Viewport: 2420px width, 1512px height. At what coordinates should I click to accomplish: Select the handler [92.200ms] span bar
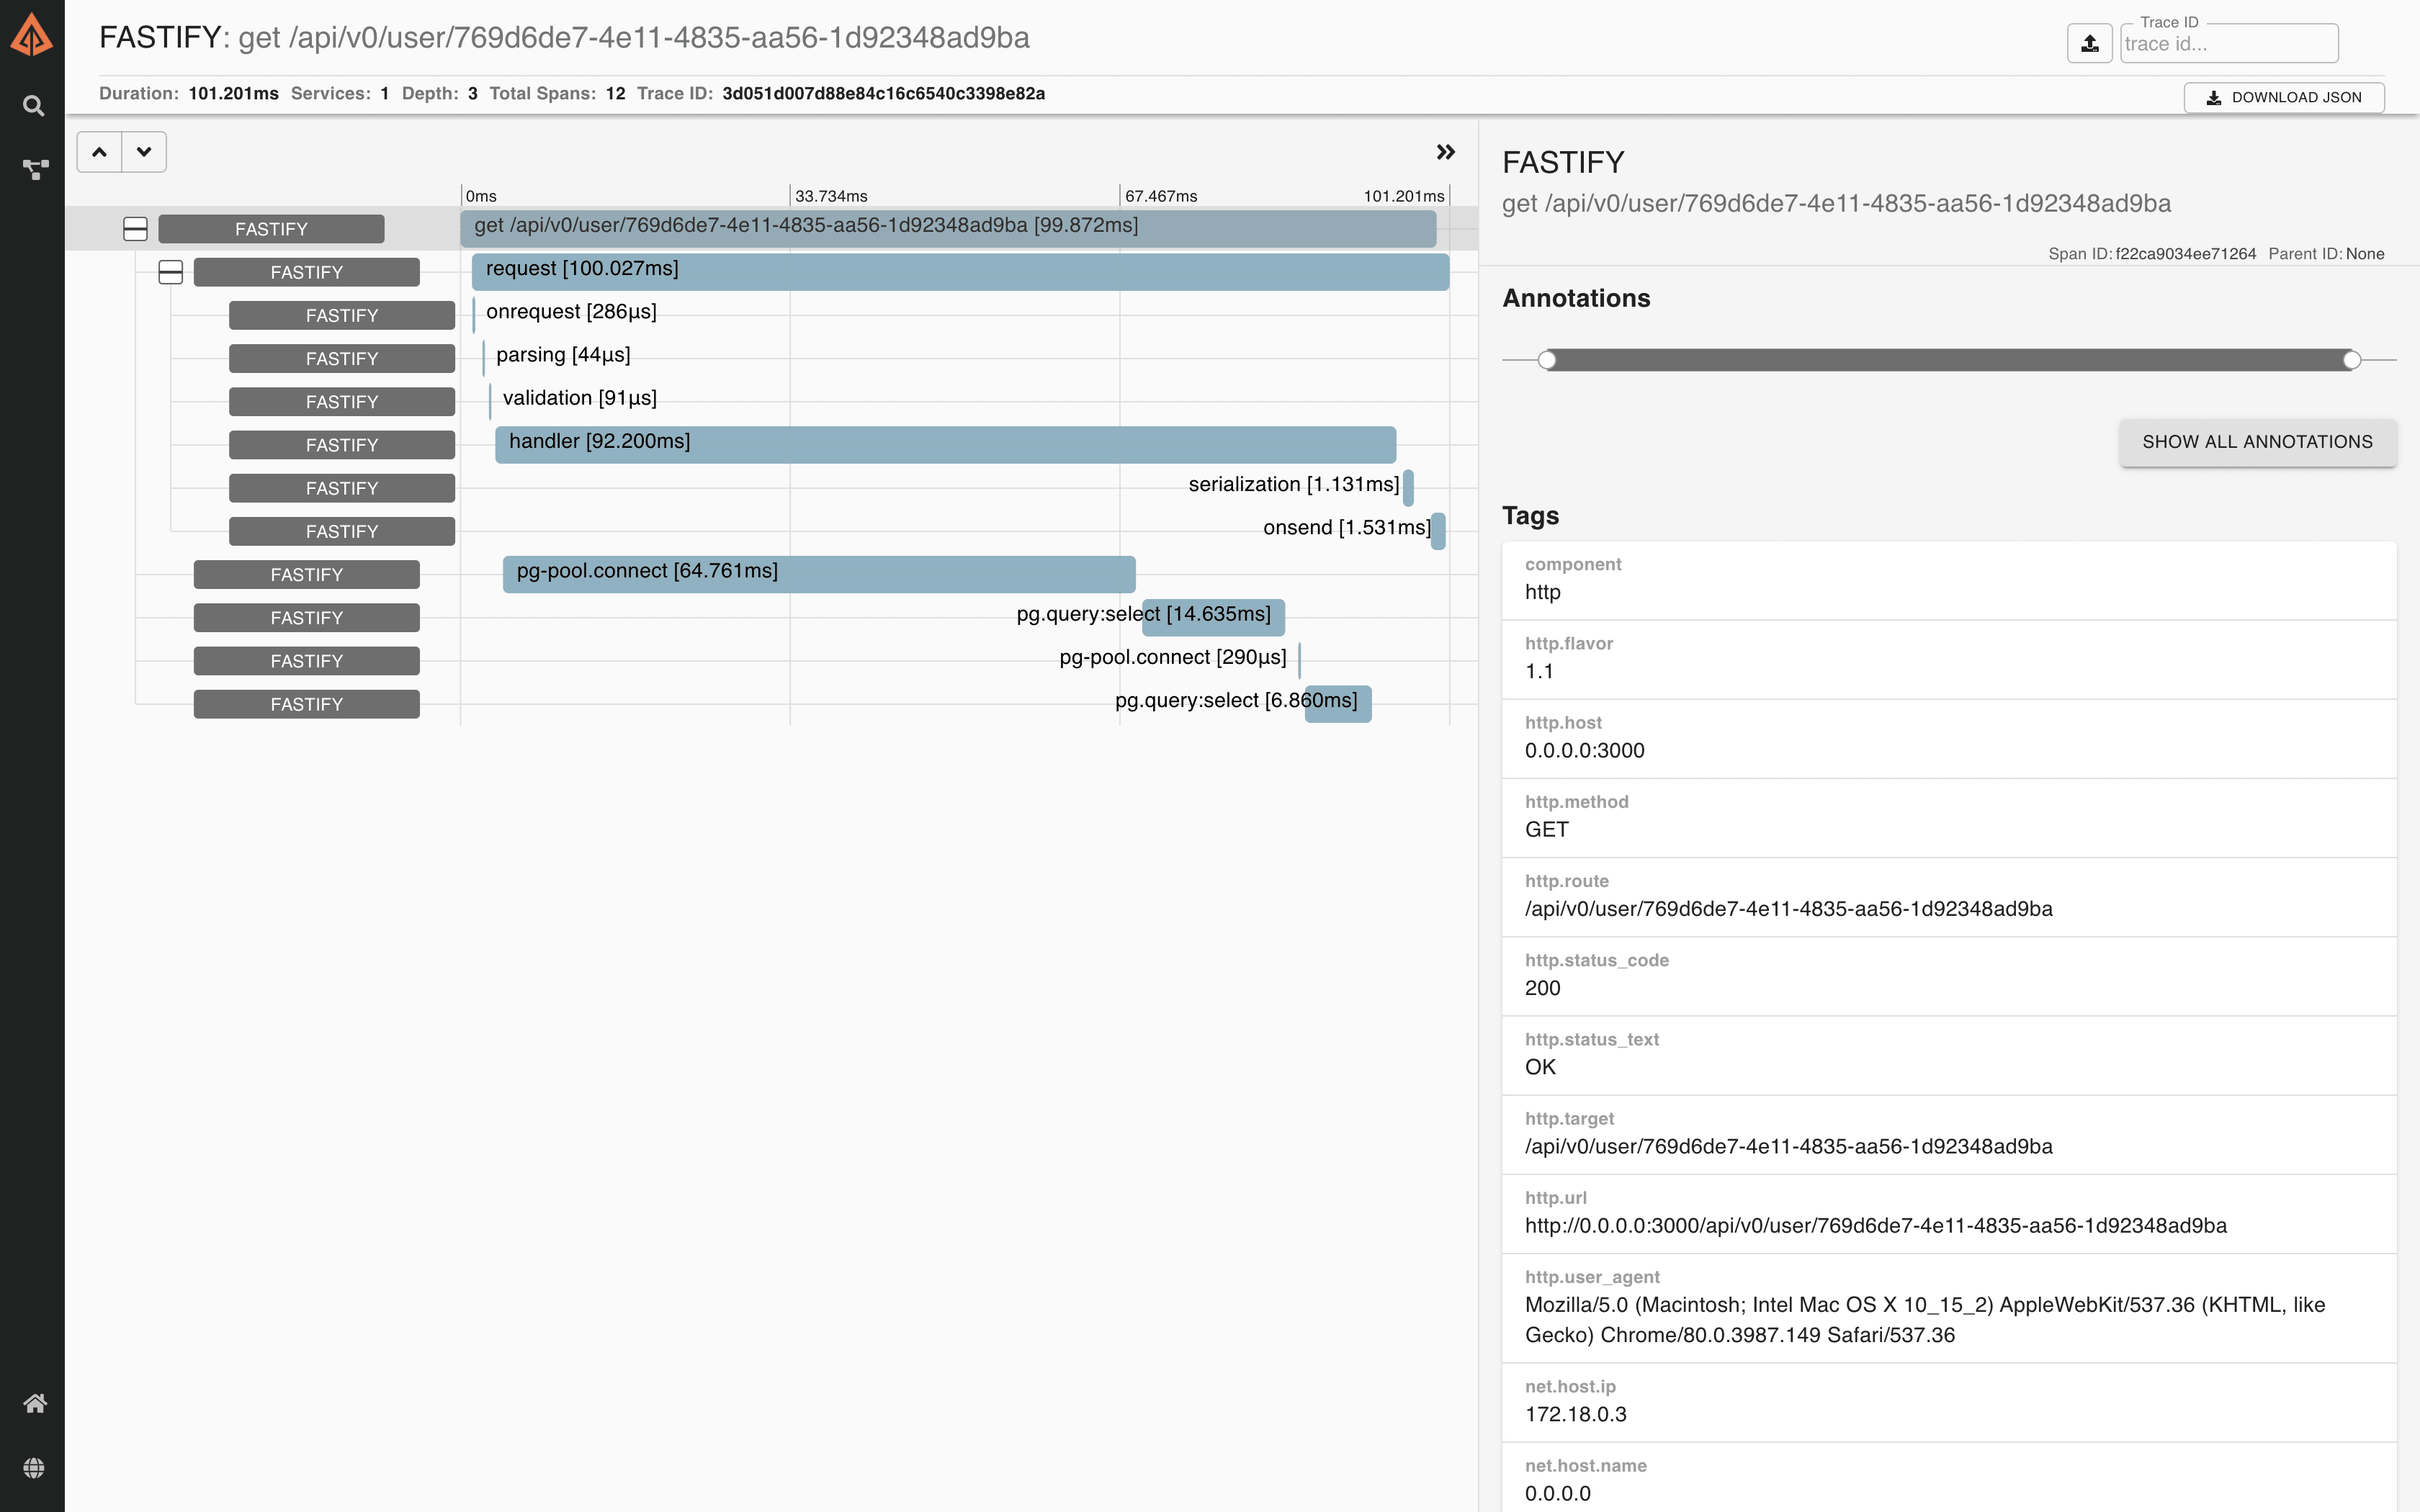945,444
